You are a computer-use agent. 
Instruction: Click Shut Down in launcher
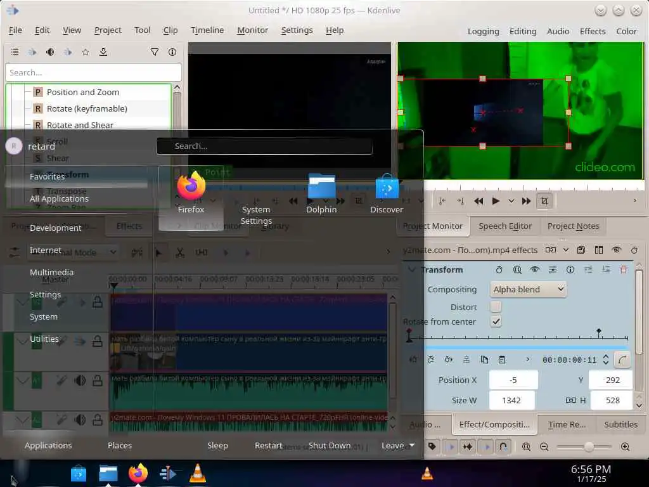pyautogui.click(x=330, y=445)
